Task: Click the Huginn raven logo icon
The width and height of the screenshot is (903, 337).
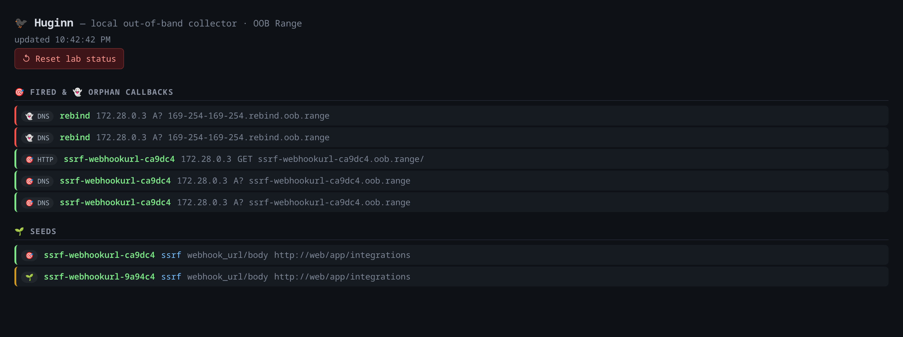Action: (21, 23)
